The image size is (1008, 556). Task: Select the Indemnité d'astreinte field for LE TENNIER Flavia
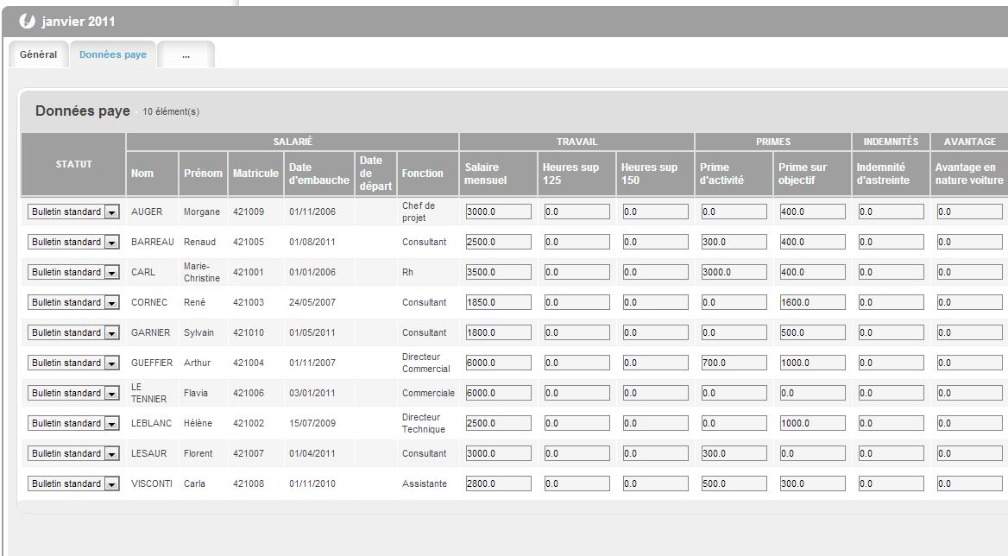coord(890,393)
